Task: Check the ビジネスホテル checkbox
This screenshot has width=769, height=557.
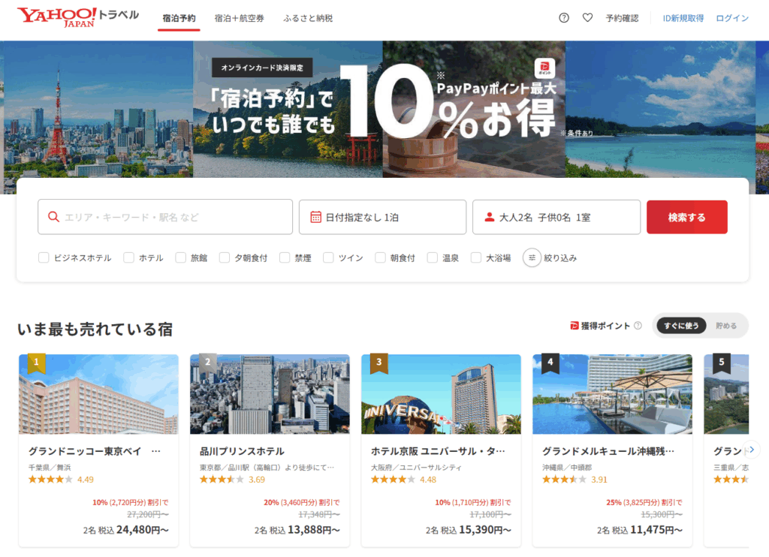Action: click(44, 257)
